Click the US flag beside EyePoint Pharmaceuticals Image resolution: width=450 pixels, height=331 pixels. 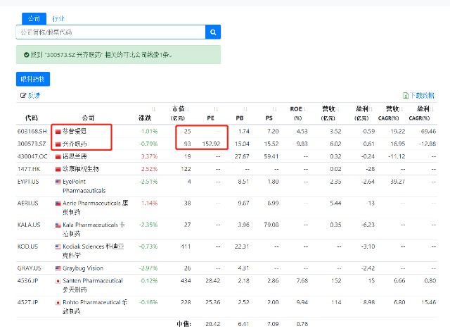(58, 182)
